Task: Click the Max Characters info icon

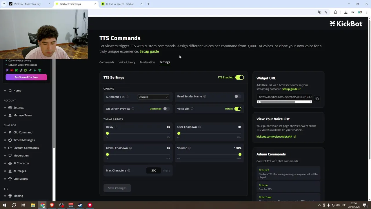Action: tap(129, 171)
